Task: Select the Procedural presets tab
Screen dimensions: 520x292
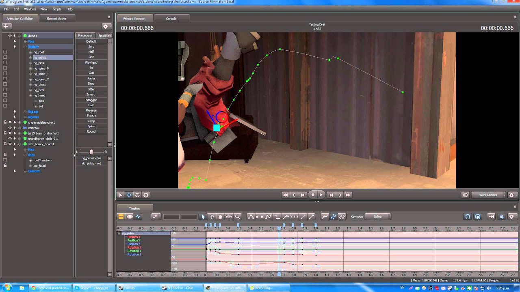Action: click(85, 36)
